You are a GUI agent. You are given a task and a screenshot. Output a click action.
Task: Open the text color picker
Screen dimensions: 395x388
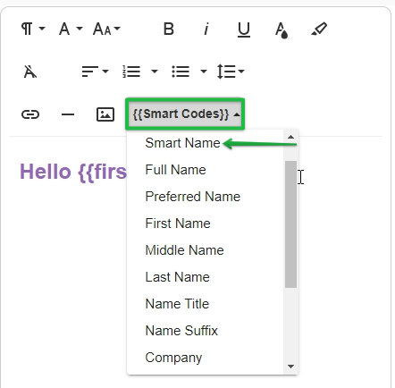[282, 30]
